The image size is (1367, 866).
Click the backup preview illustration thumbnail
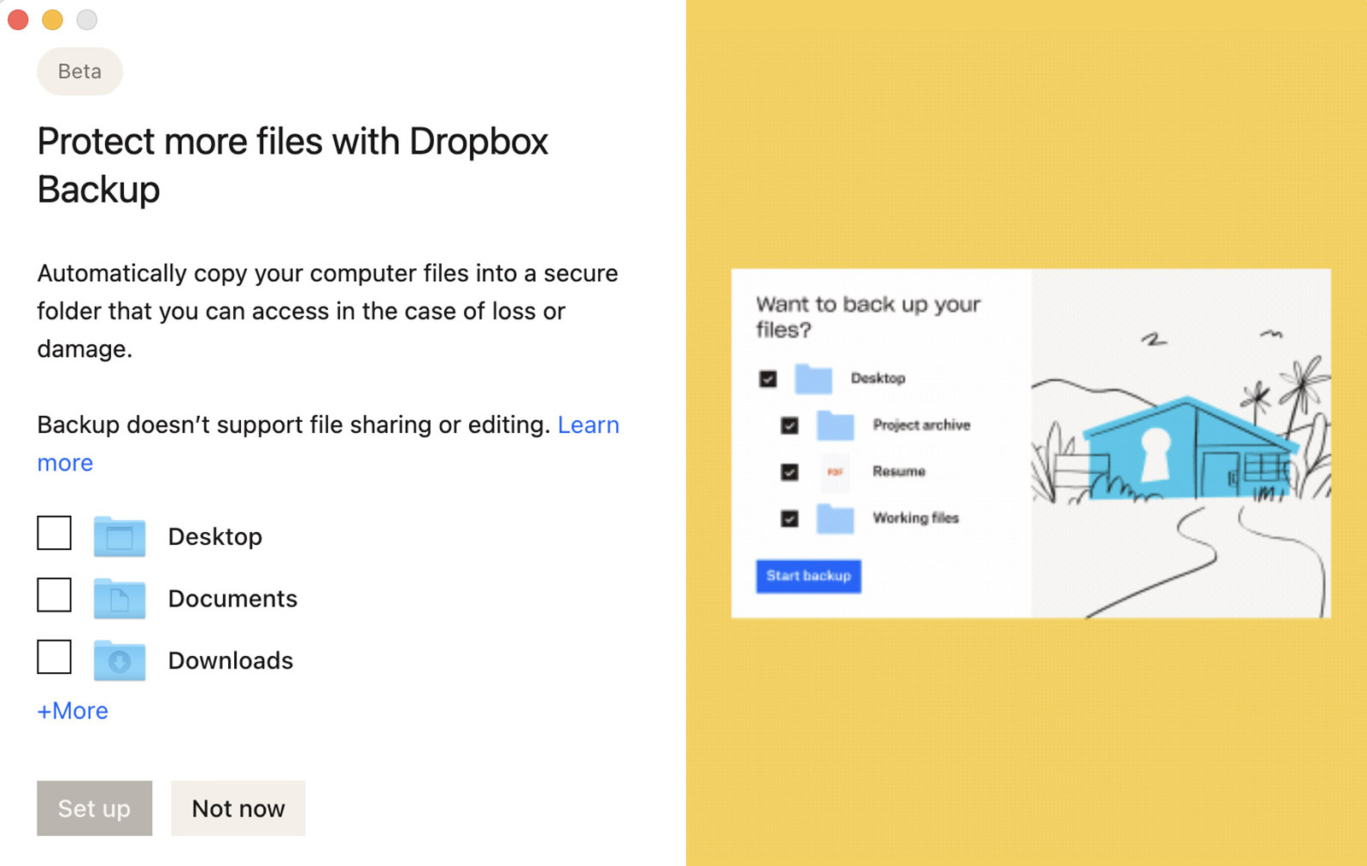tap(1031, 443)
